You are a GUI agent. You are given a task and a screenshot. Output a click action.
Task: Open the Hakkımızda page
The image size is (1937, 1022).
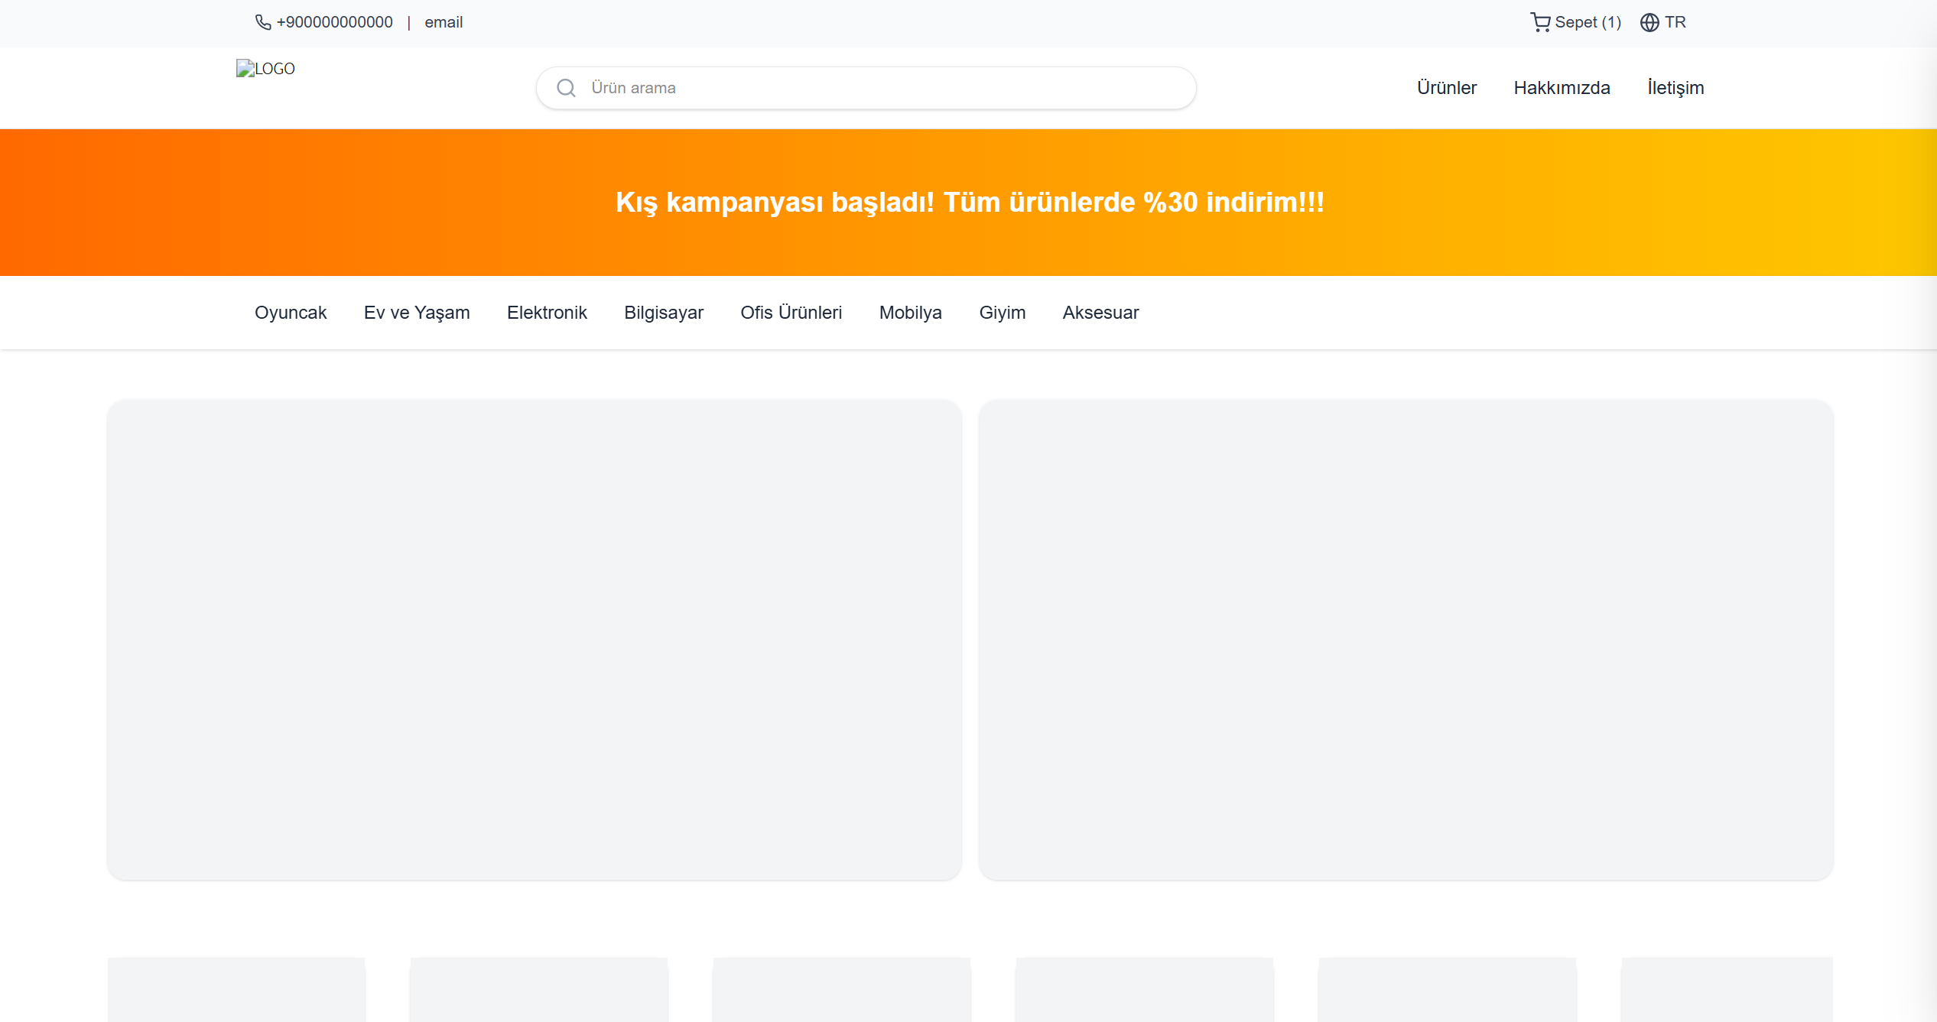coord(1562,87)
